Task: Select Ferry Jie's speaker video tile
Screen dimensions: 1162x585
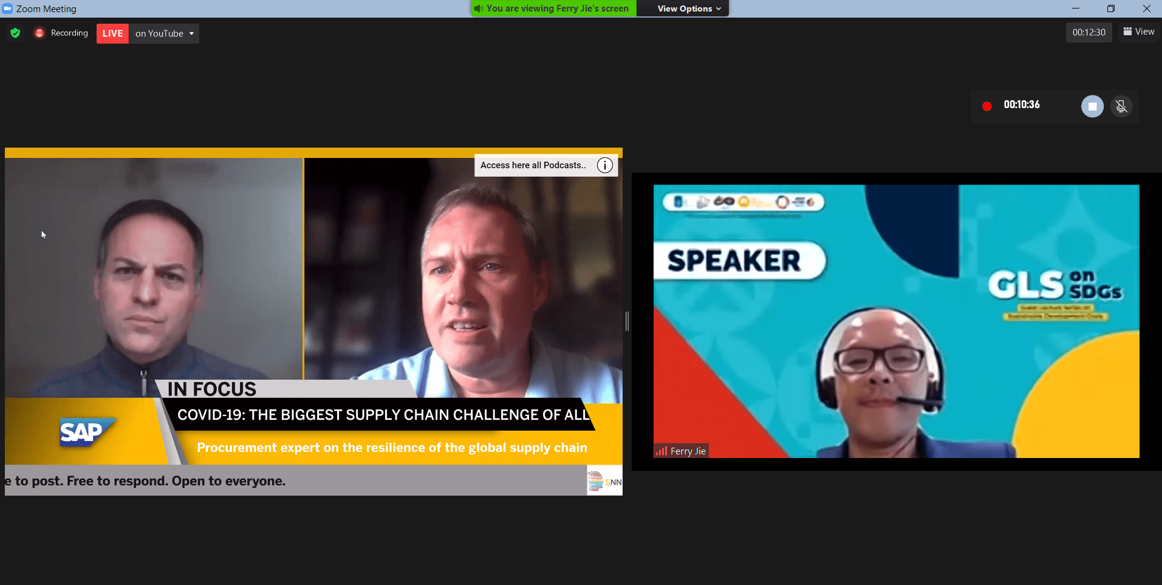Action: click(x=896, y=321)
